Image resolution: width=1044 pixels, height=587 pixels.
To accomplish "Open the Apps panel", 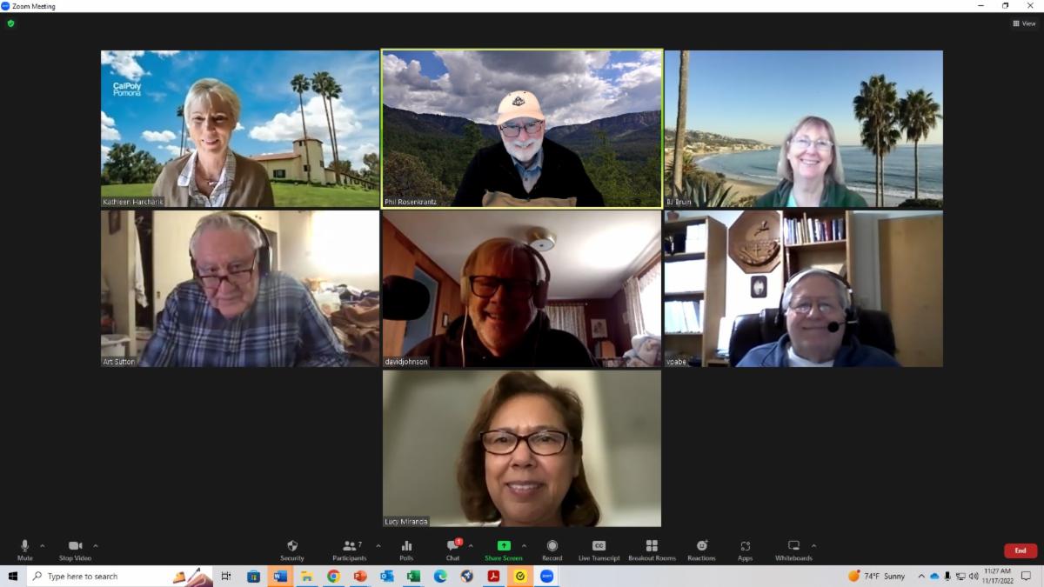I will coord(746,548).
